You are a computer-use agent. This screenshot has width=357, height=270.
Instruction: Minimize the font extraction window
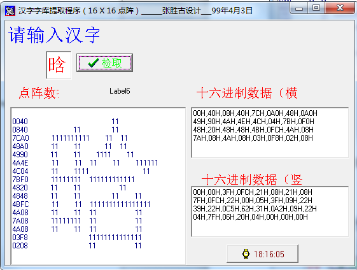pyautogui.click(x=299, y=8)
